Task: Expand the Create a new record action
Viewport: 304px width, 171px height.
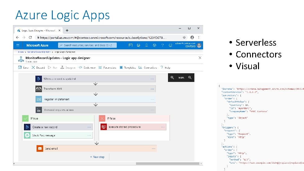Action: 58,127
